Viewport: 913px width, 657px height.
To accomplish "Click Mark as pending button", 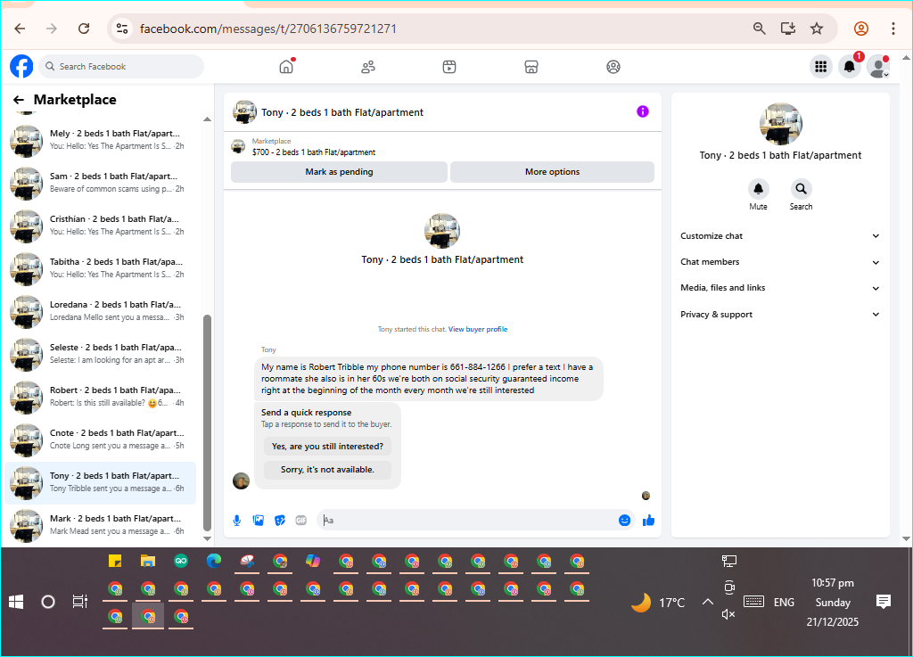I will tap(339, 172).
